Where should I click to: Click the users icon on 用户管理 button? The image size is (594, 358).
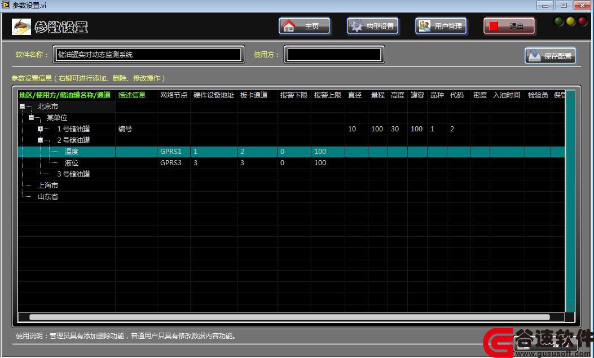[424, 26]
